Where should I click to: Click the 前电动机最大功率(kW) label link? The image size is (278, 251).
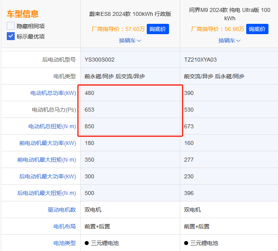[x=47, y=143]
